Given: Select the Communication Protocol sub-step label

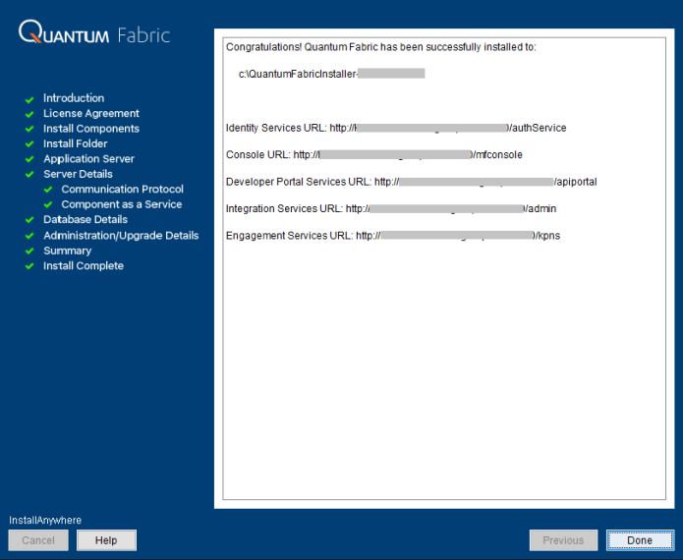Looking at the screenshot, I should coord(123,189).
